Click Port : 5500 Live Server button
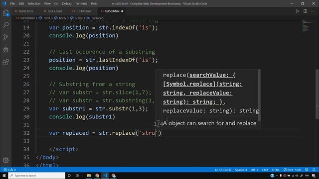The image size is (319, 179). 293,170
